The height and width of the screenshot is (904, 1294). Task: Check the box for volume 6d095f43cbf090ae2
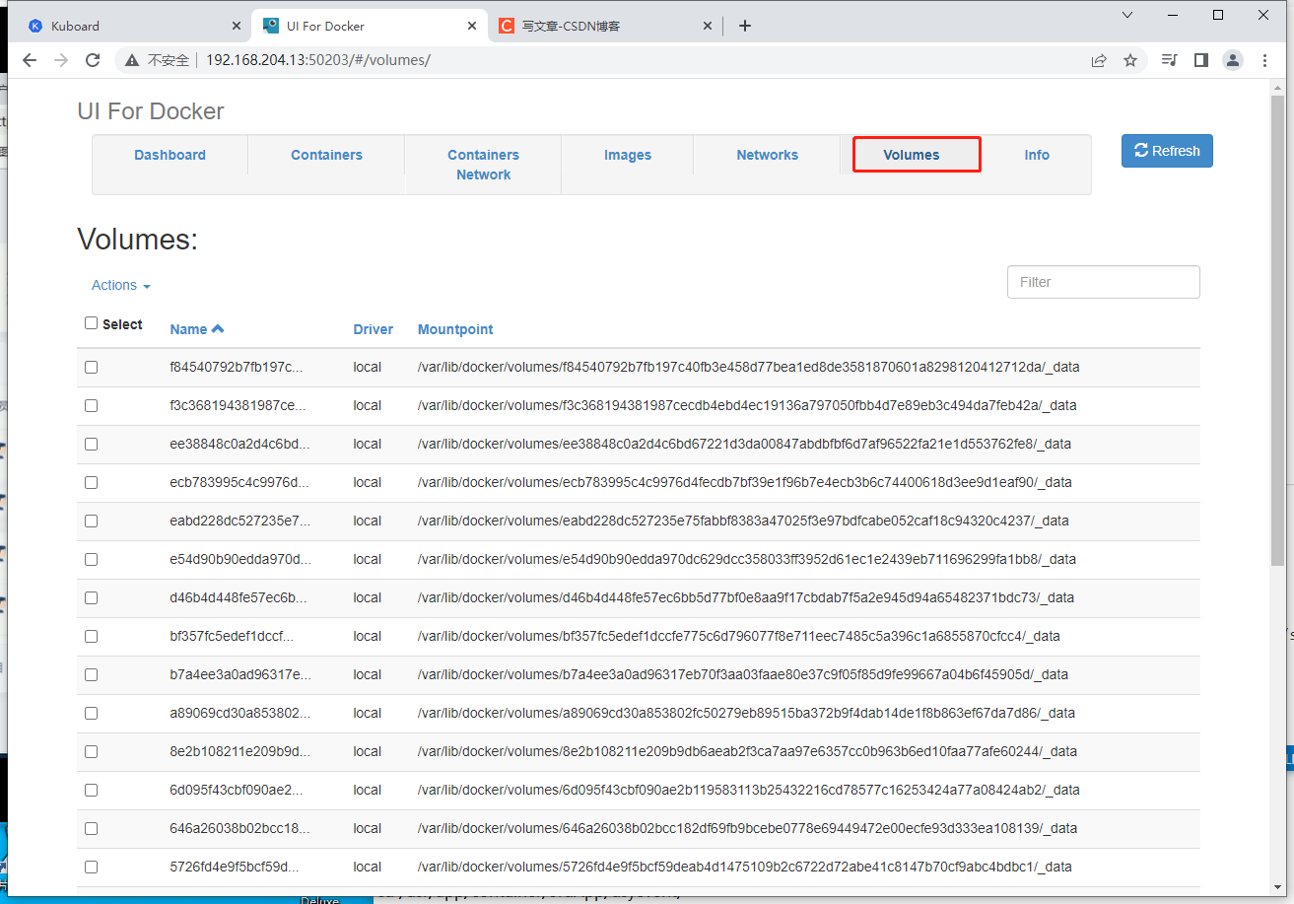point(92,790)
